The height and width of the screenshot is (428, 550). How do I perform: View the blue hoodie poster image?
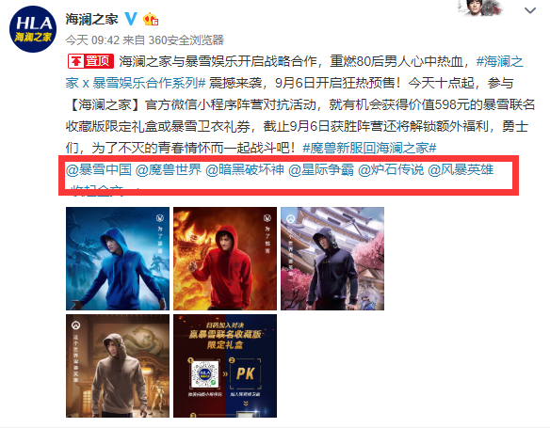pos(118,259)
